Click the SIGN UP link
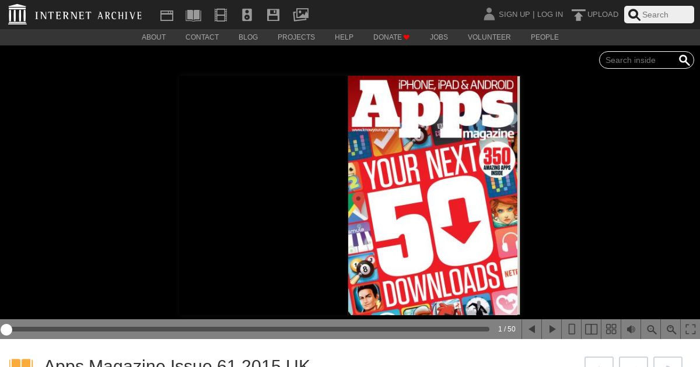 pos(514,15)
